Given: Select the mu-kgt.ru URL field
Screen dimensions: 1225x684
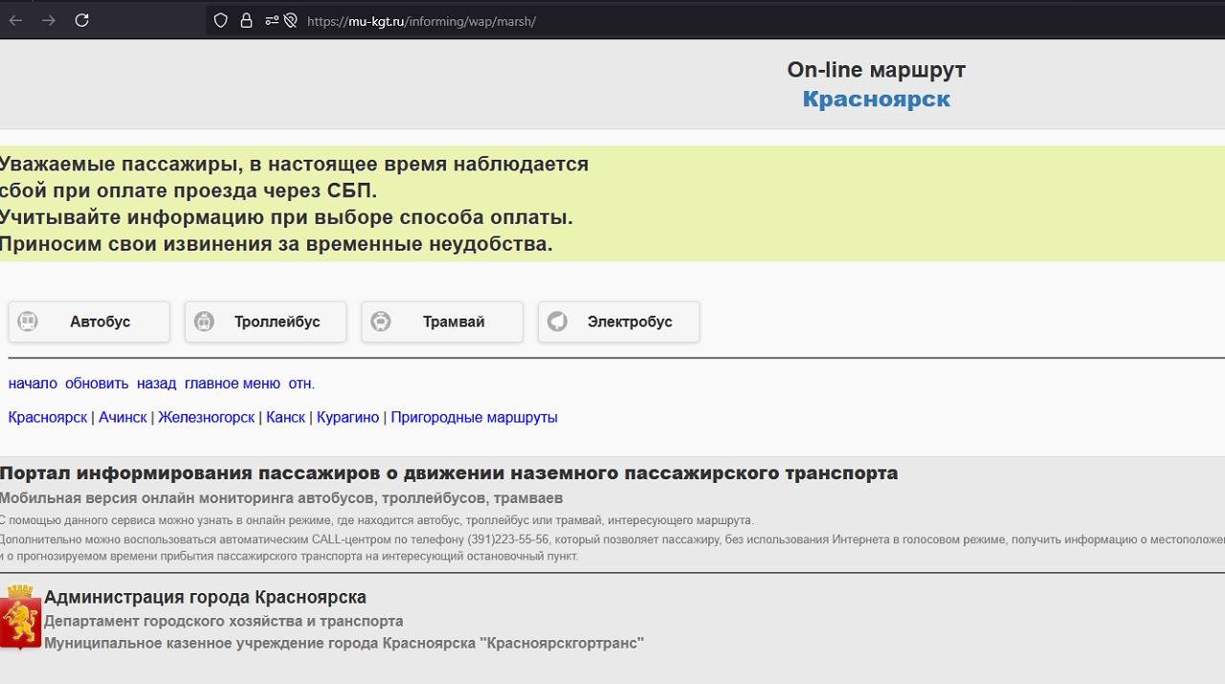Looking at the screenshot, I should [421, 21].
